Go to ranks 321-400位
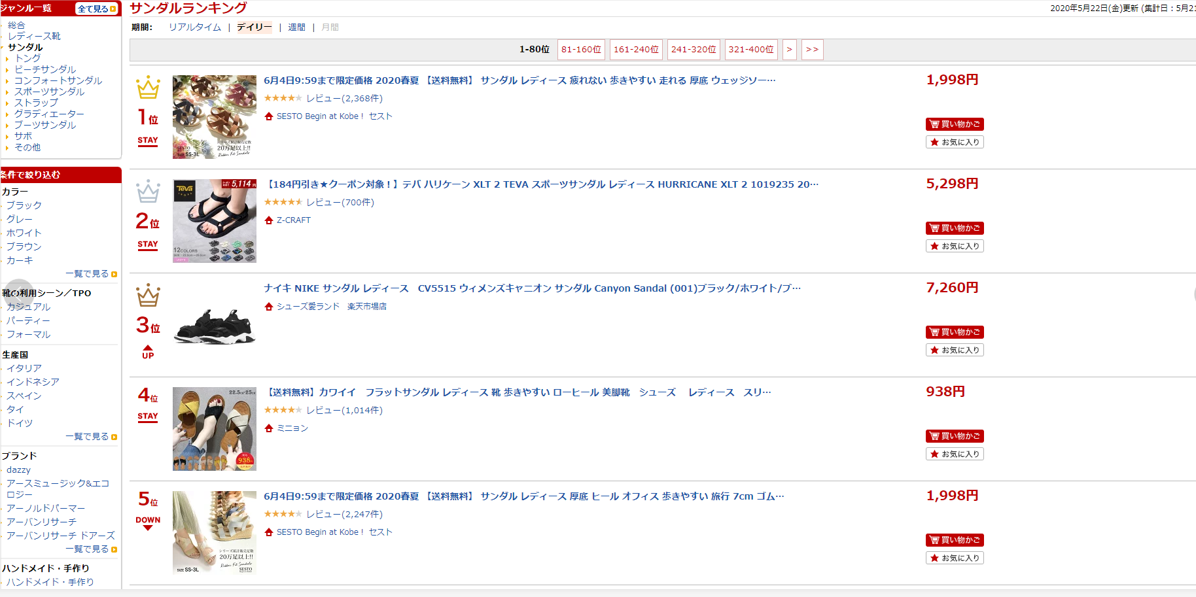The height and width of the screenshot is (597, 1196). 751,50
